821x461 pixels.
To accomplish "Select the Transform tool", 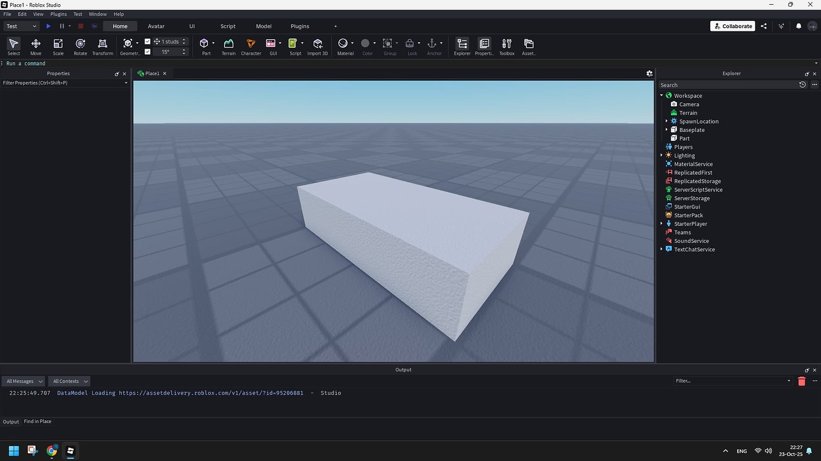I will 102,46.
